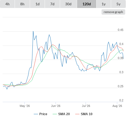
Task: Open the 7d chart view
Action: 52,4
